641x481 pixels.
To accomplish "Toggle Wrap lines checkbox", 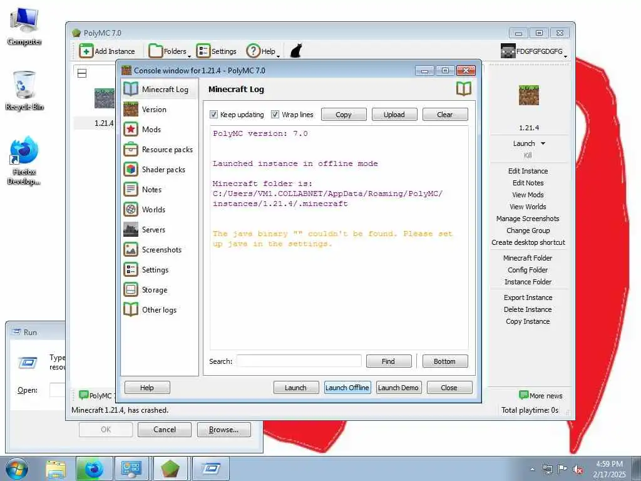I will tap(275, 115).
